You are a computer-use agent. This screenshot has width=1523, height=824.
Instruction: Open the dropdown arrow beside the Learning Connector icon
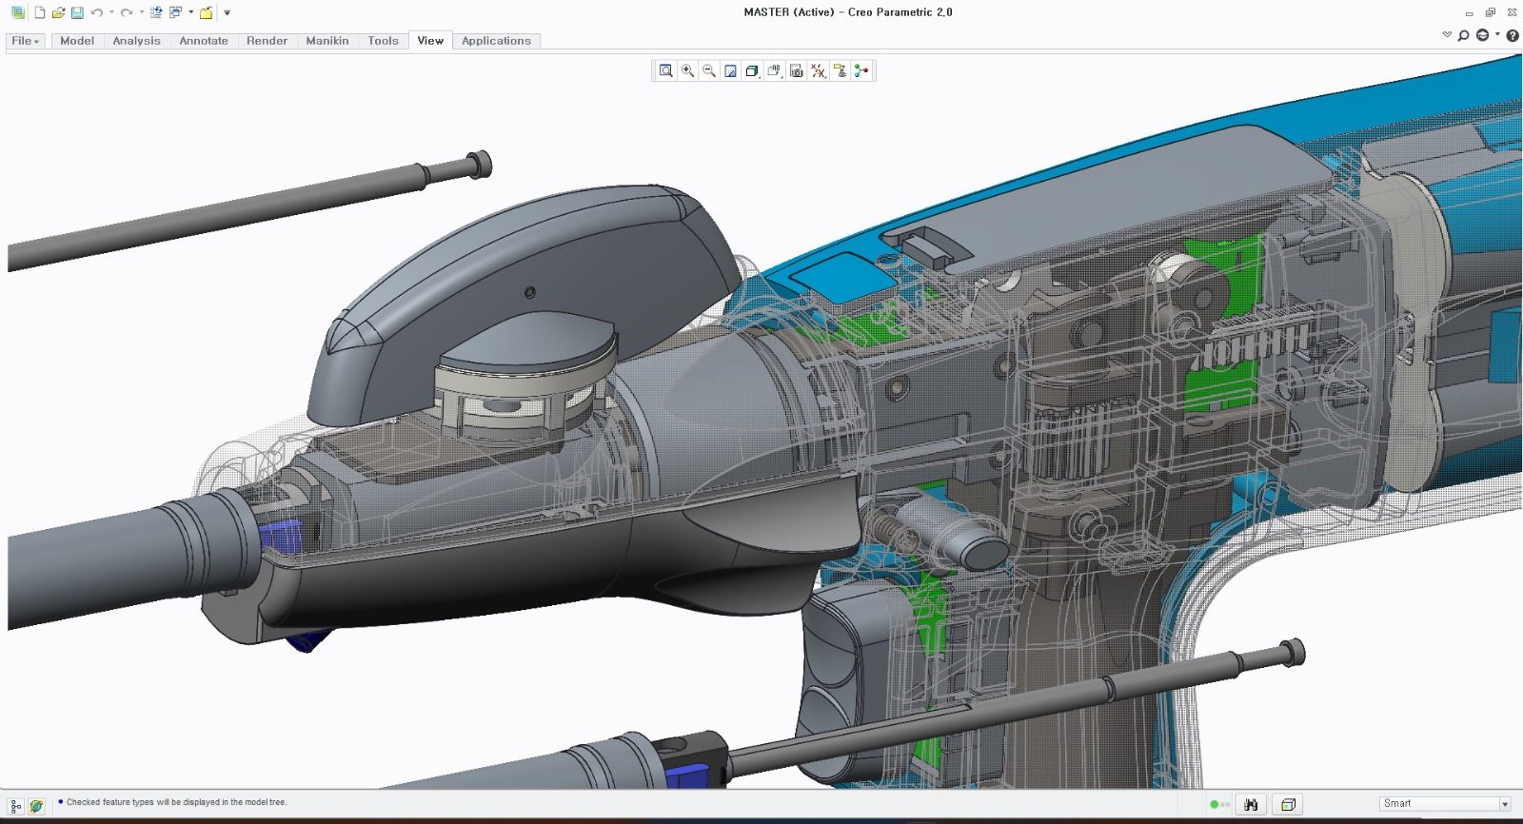click(x=1497, y=34)
